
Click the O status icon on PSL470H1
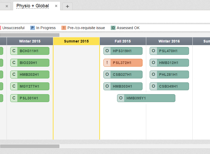pos(153,51)
